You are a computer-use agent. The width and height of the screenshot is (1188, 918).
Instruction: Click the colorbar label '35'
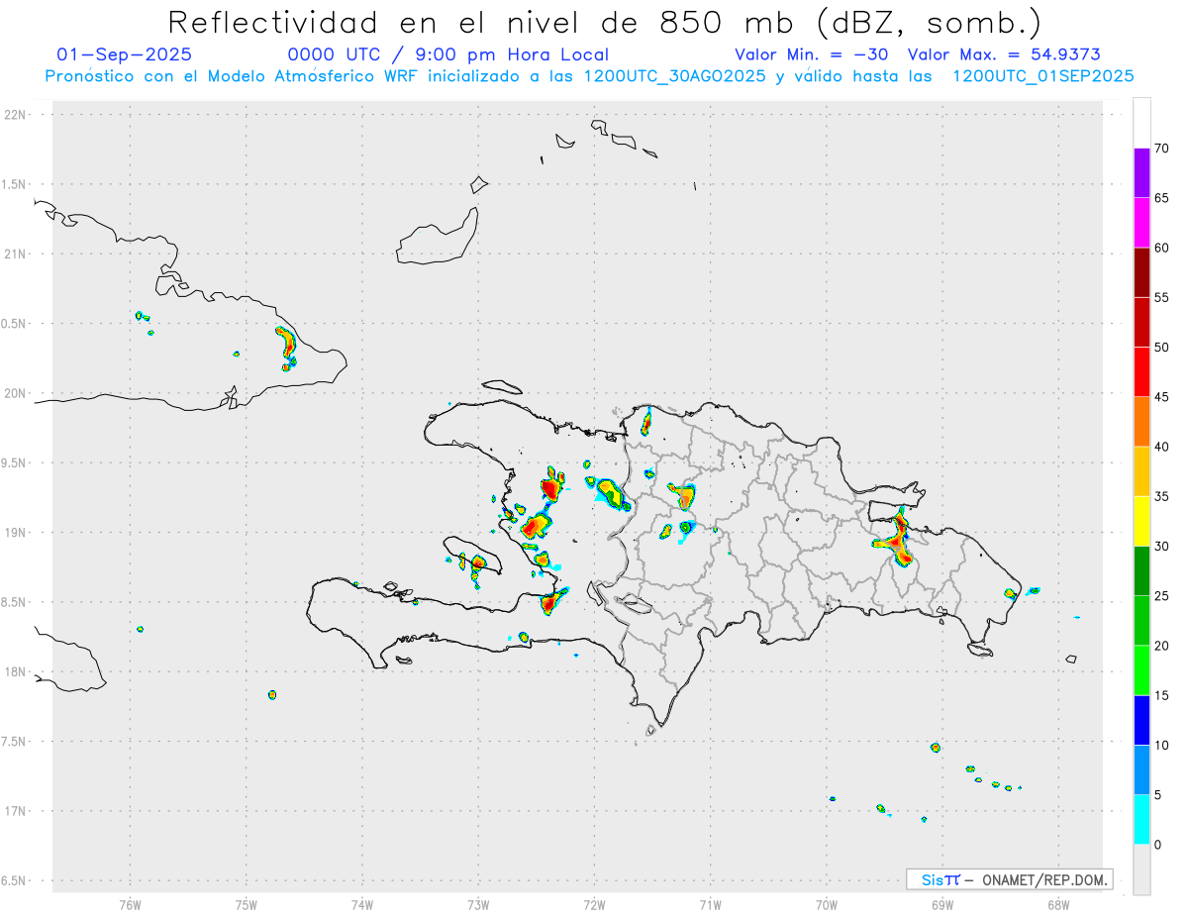coord(1162,496)
